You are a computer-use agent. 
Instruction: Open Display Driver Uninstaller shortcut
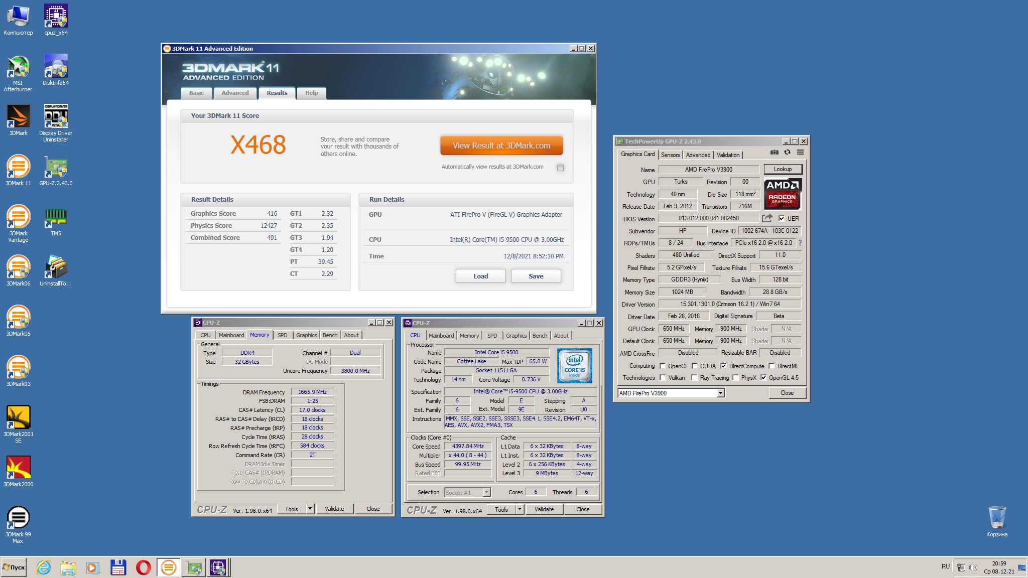tap(56, 123)
